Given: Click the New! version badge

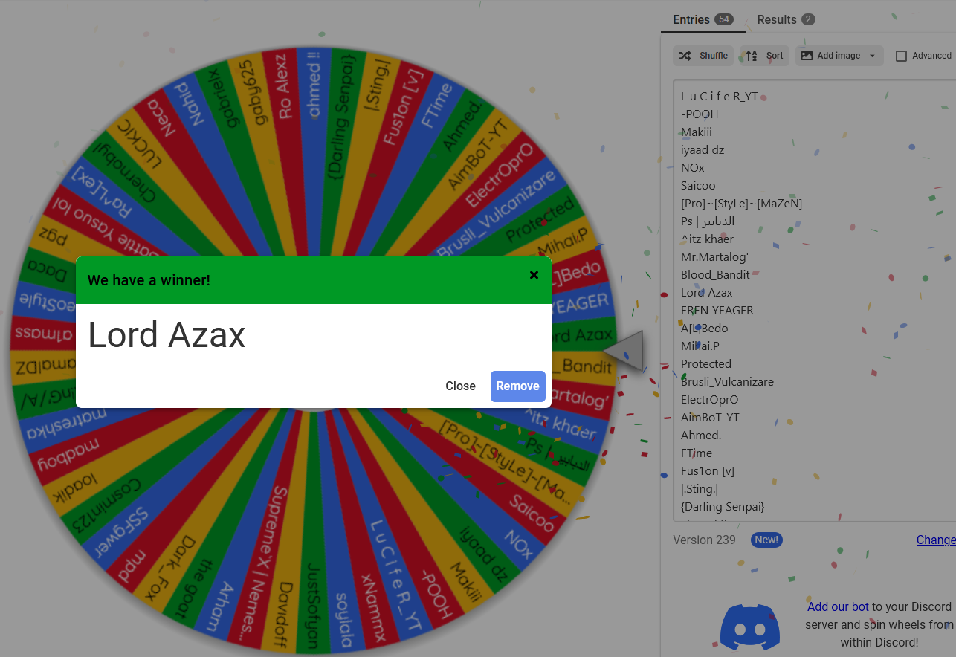Looking at the screenshot, I should pyautogui.click(x=766, y=540).
